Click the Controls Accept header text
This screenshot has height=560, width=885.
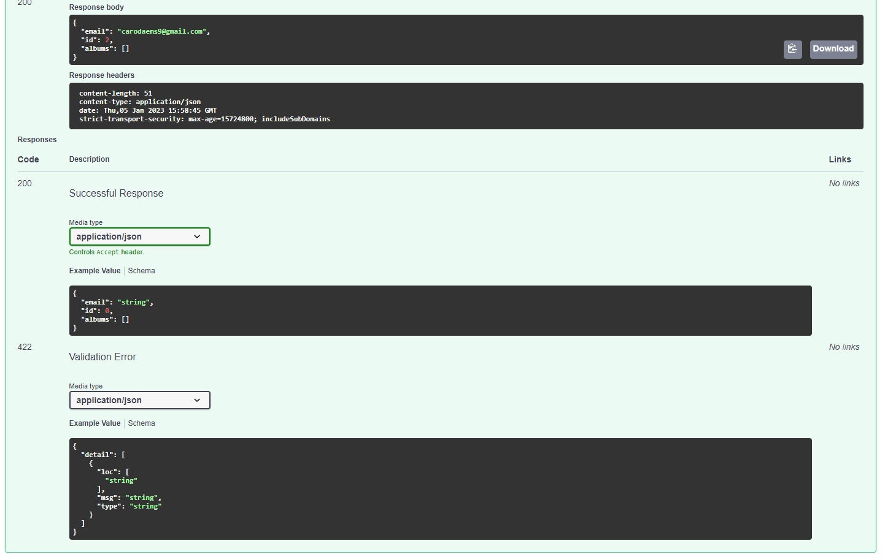tap(106, 251)
